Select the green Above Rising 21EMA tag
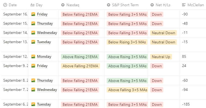This screenshot has width=206, height=108. tap(80, 57)
